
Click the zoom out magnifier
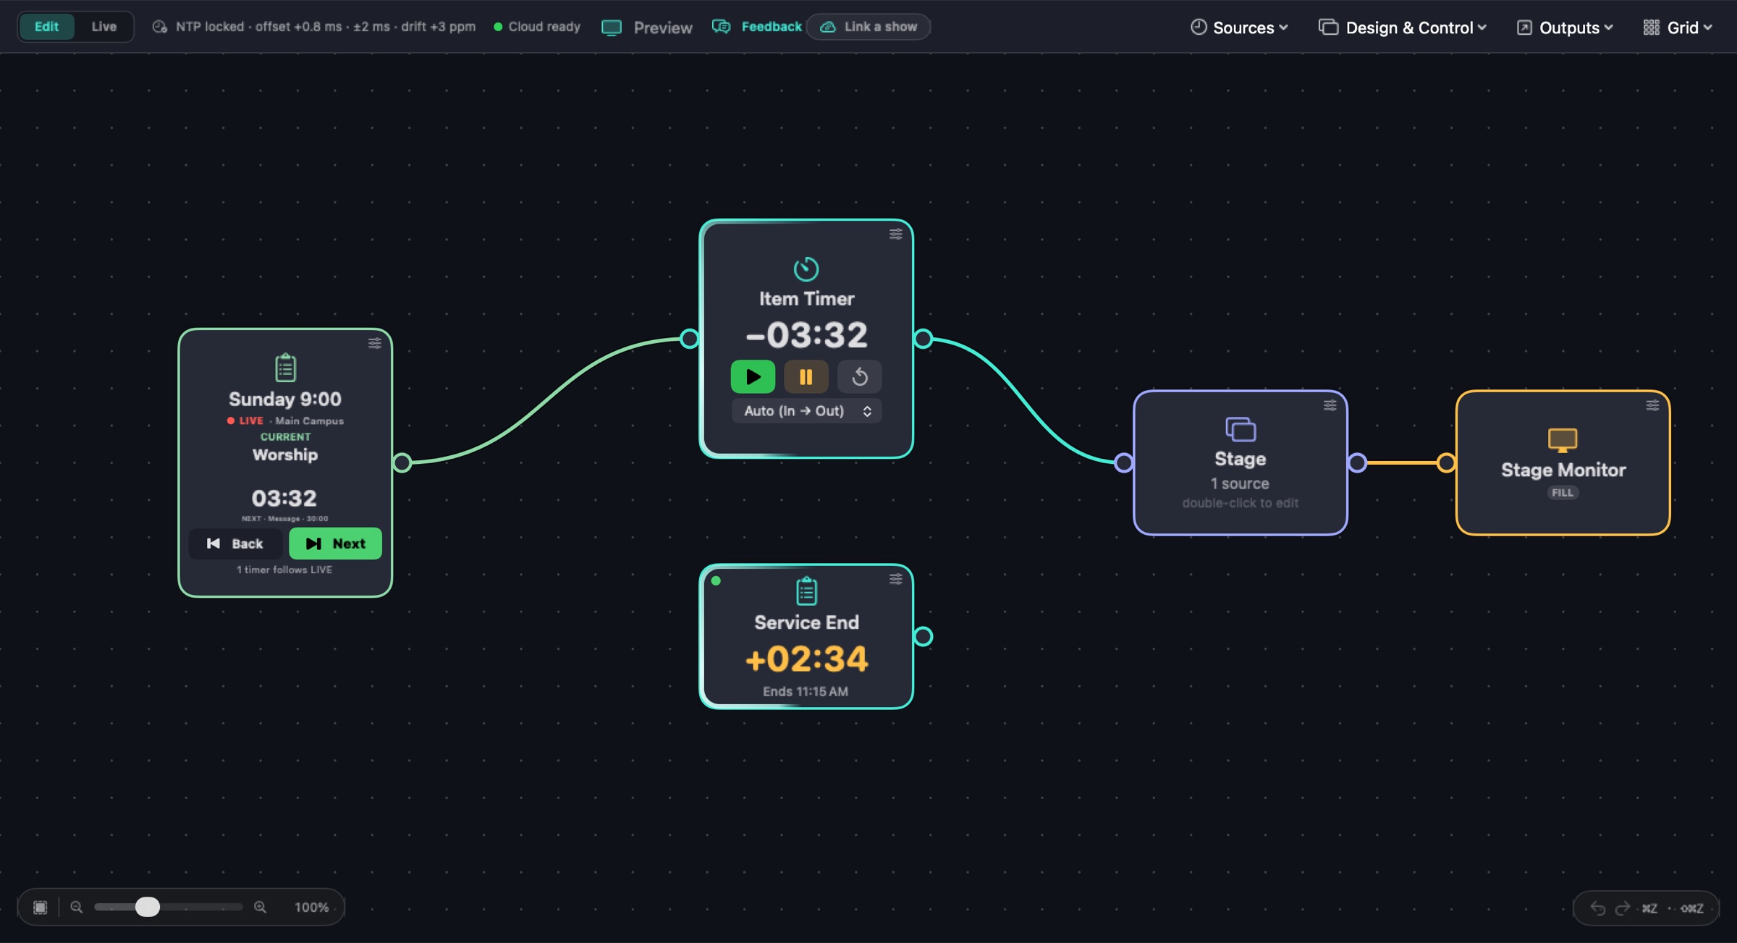pos(76,907)
